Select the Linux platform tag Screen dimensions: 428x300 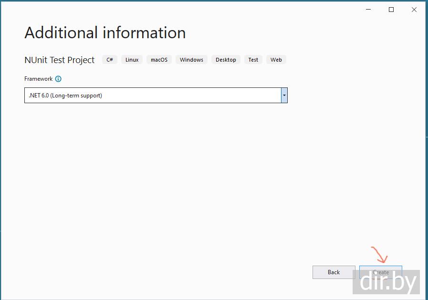(132, 60)
